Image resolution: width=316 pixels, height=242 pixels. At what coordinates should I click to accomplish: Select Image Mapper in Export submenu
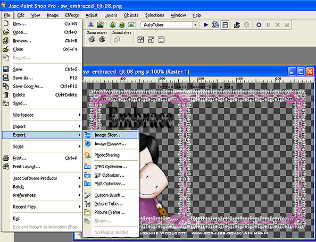[111, 143]
